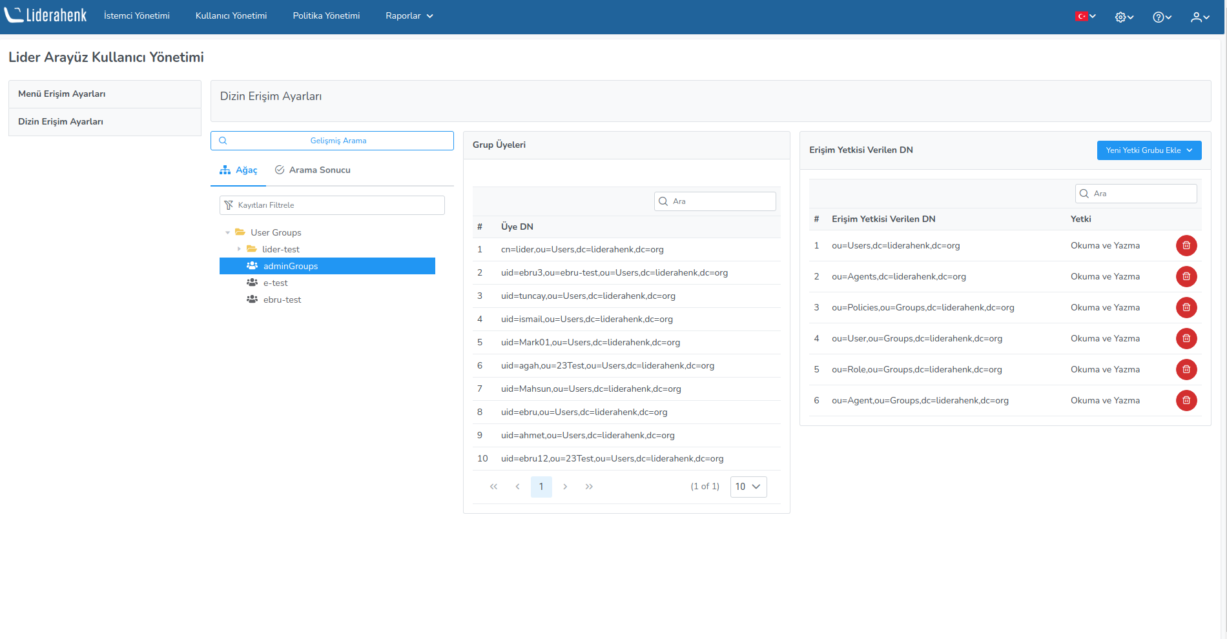Viewport: 1227px width, 639px height.
Task: Go to page 1 of group members
Action: (x=541, y=487)
